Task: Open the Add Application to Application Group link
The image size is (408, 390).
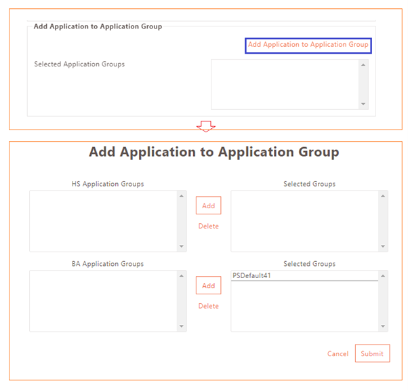Action: click(x=308, y=45)
